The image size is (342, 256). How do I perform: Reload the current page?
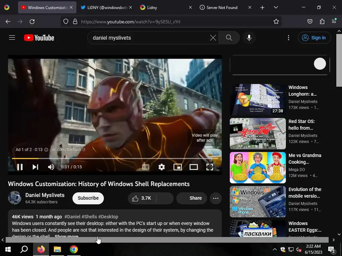tap(32, 22)
